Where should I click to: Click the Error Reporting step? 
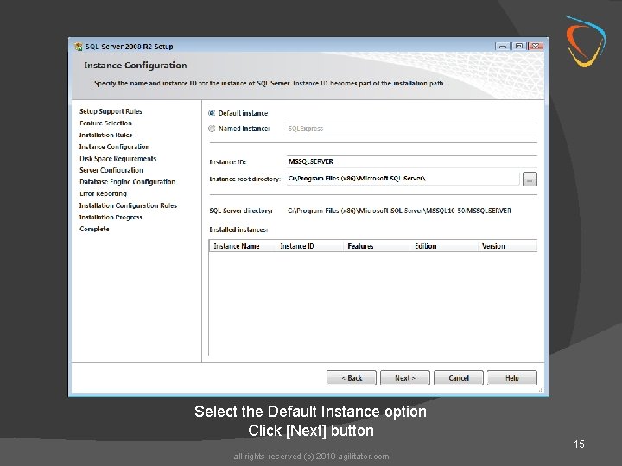[x=103, y=193]
